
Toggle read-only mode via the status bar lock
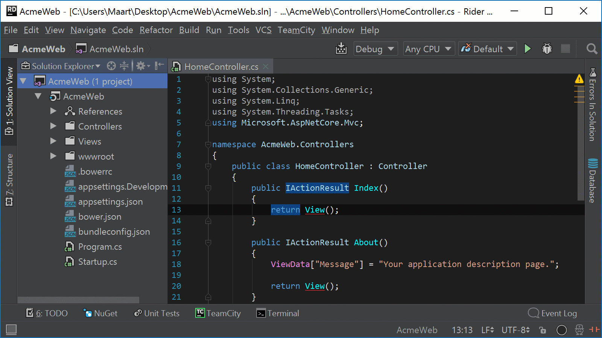click(x=543, y=330)
